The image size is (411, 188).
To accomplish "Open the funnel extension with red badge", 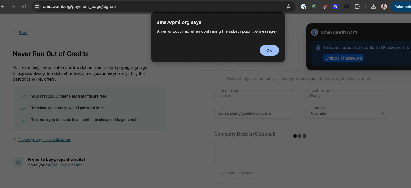I will 325,7.
